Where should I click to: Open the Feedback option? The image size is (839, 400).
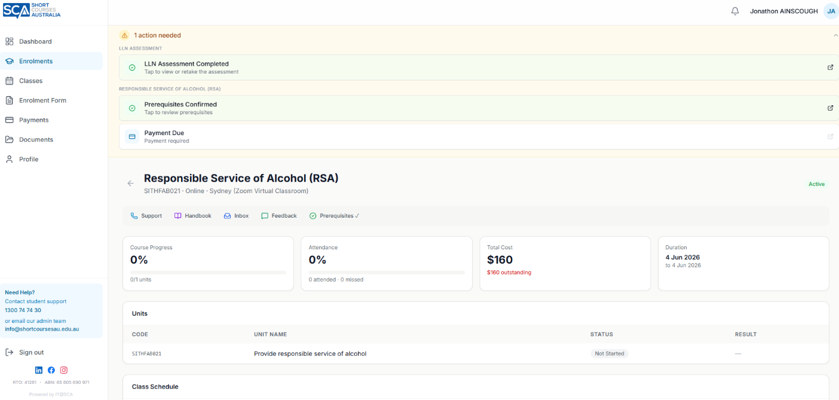(x=279, y=216)
